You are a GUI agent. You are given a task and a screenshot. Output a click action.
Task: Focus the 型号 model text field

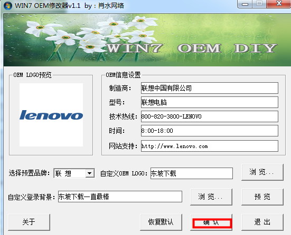(210, 102)
